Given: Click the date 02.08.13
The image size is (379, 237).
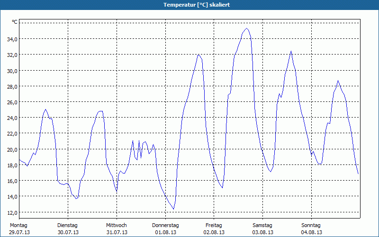Looking at the screenshot, I should [x=214, y=232].
